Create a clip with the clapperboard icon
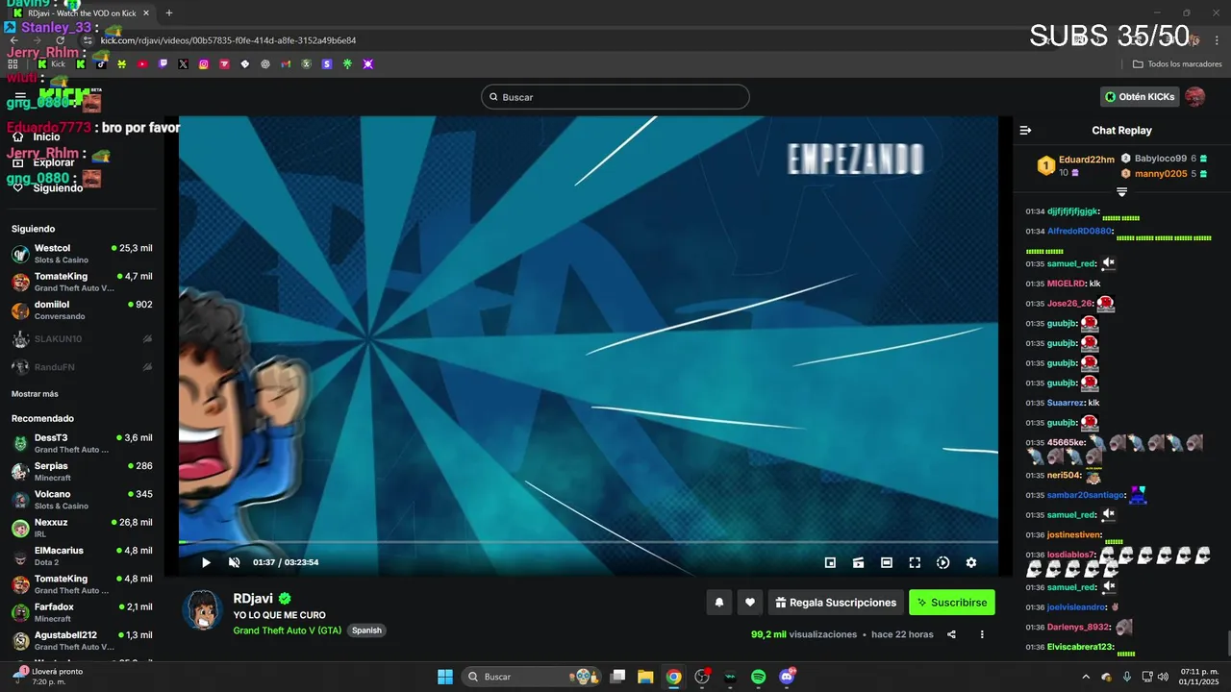The height and width of the screenshot is (692, 1231). (x=858, y=563)
